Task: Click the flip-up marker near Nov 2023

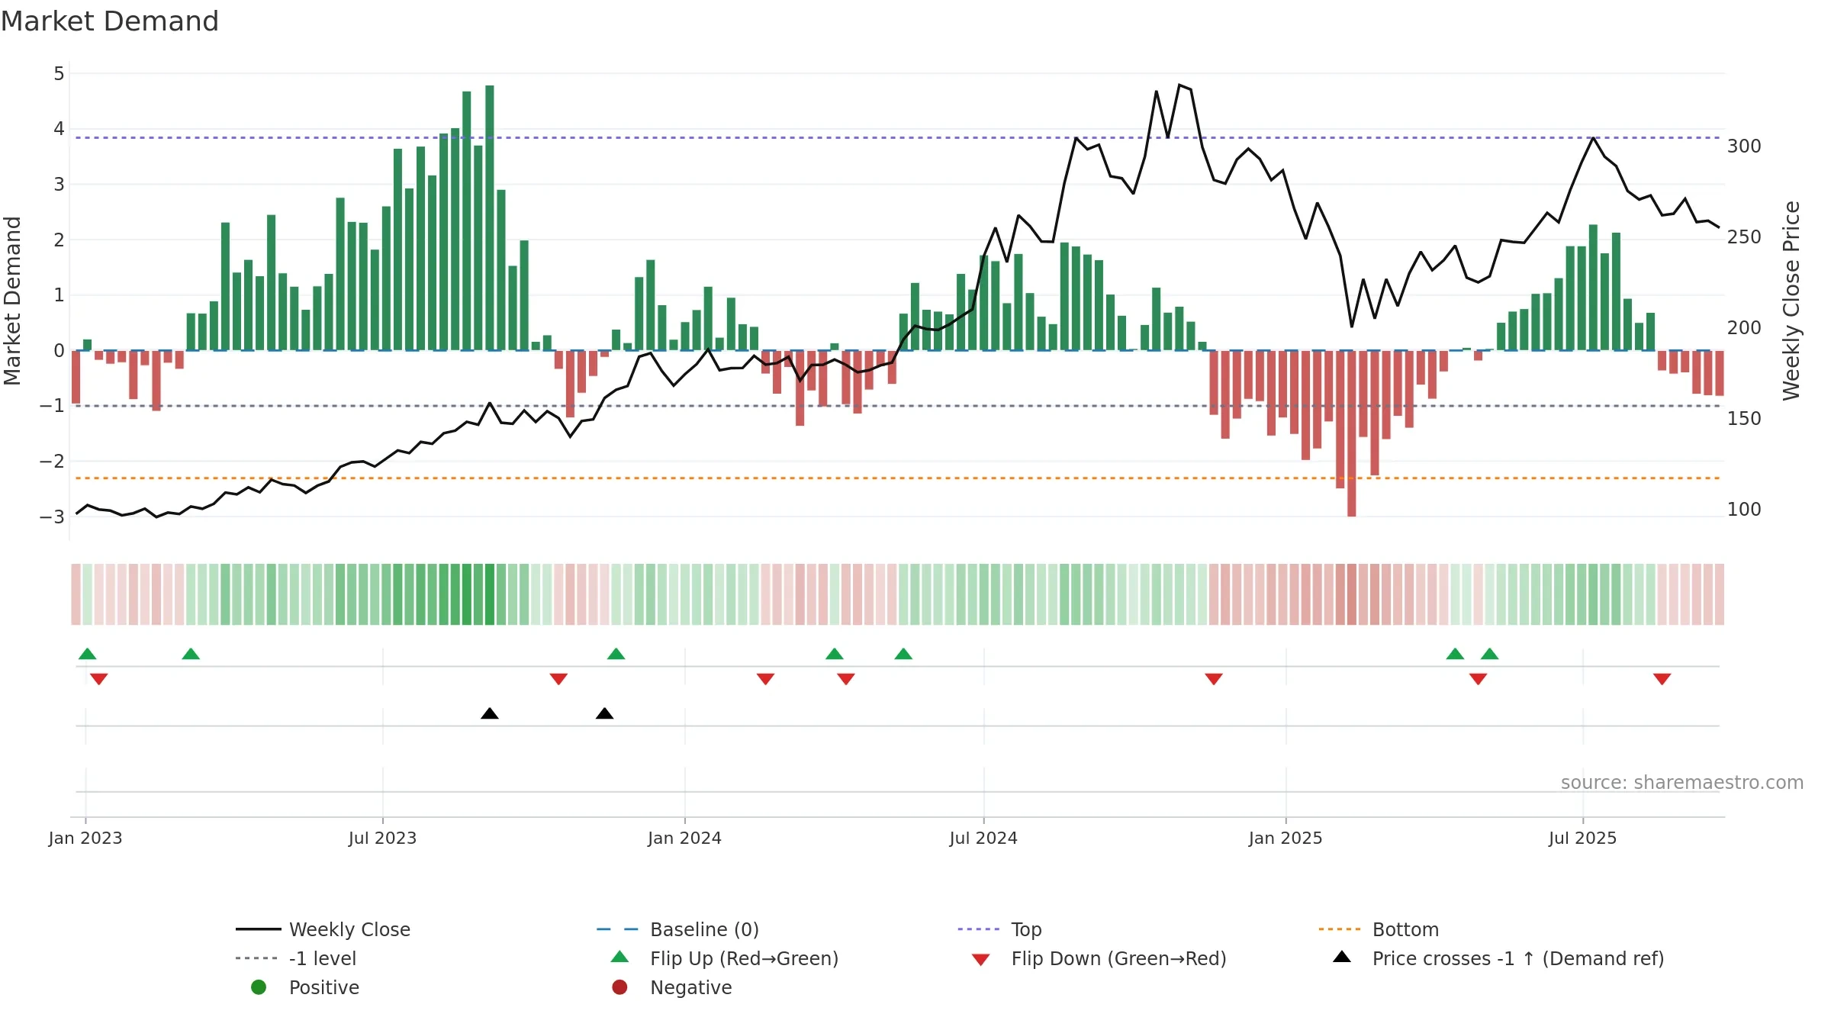Action: point(616,654)
